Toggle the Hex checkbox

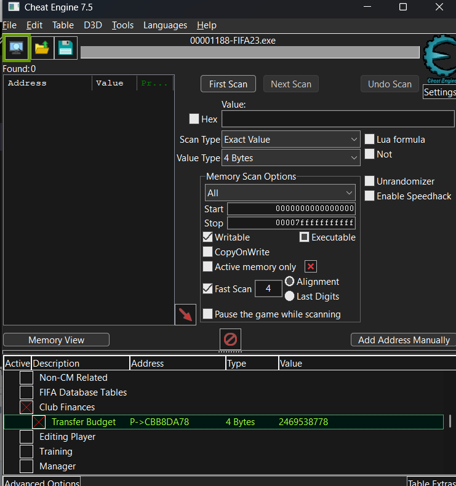click(194, 119)
